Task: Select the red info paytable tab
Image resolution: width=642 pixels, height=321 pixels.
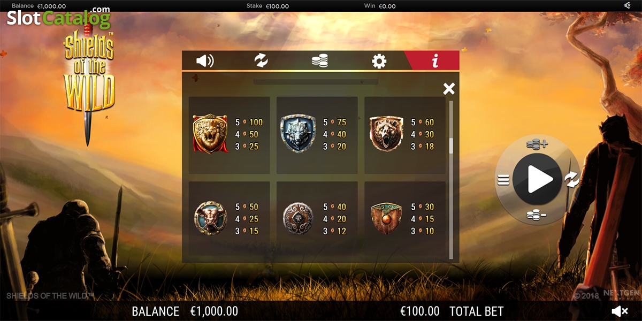Action: pos(434,60)
